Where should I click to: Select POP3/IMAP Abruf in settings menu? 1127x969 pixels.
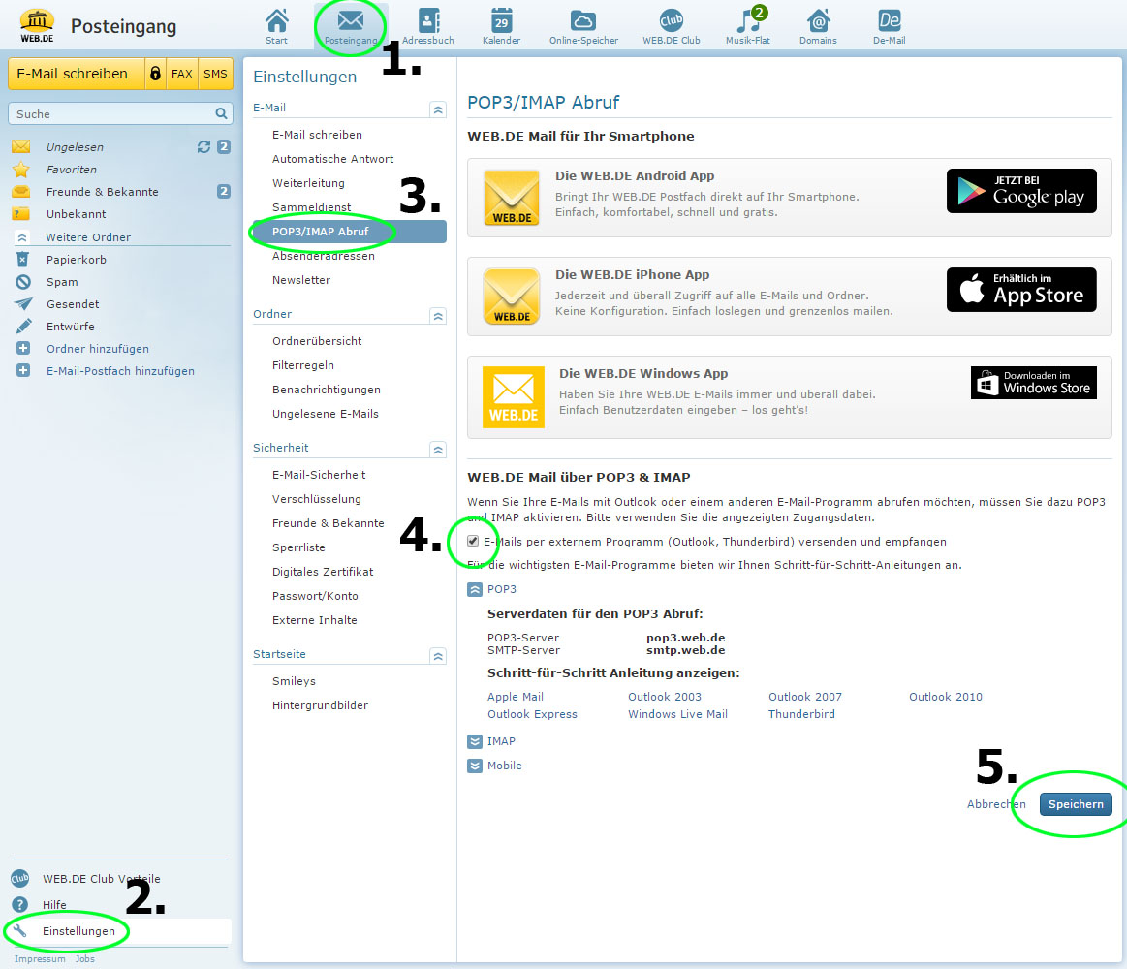click(x=349, y=232)
